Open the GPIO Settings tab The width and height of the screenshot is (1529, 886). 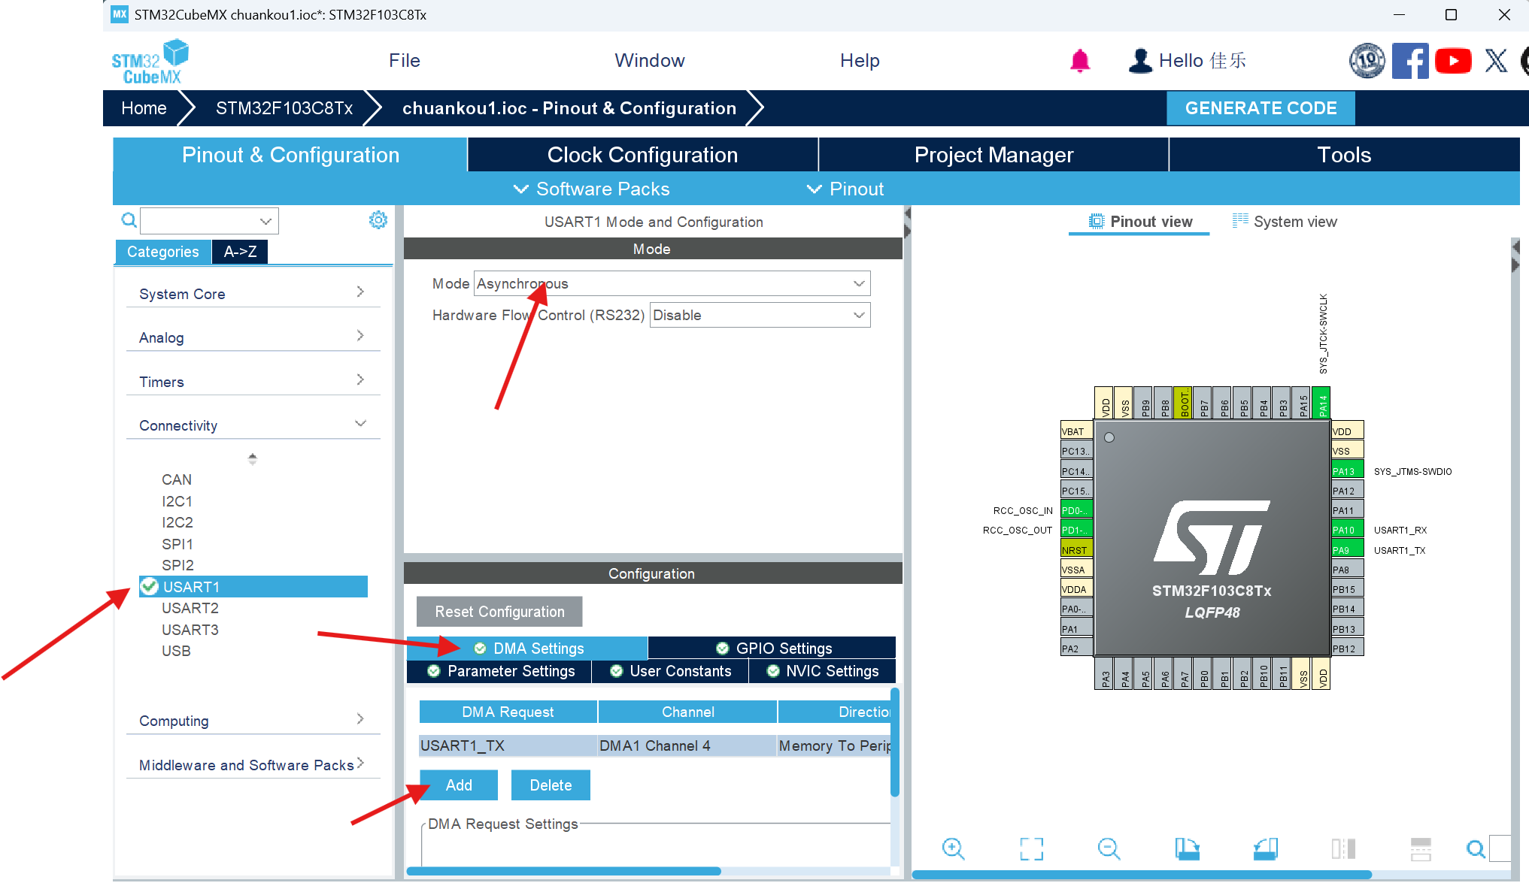(x=772, y=648)
